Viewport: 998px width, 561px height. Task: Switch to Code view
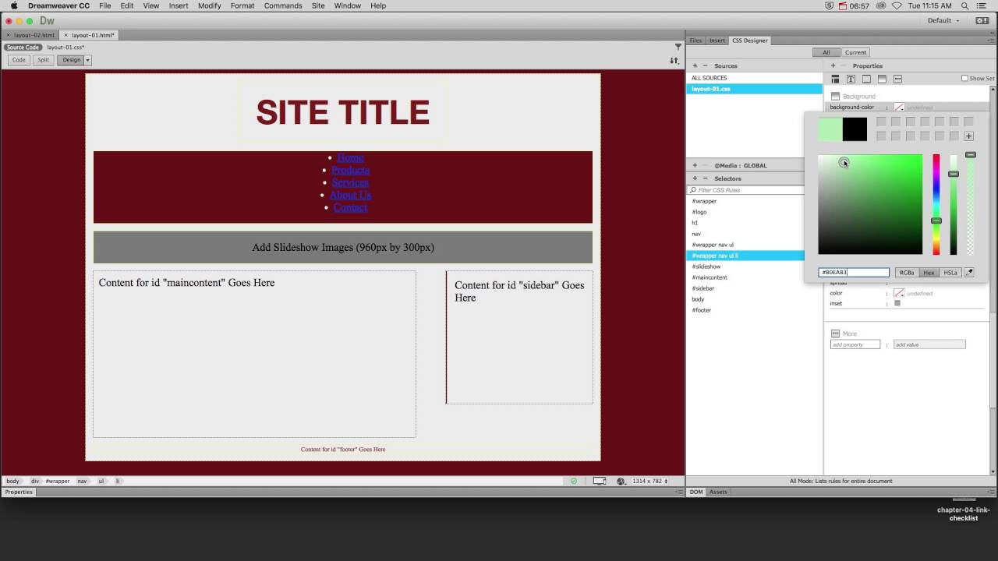(x=19, y=60)
